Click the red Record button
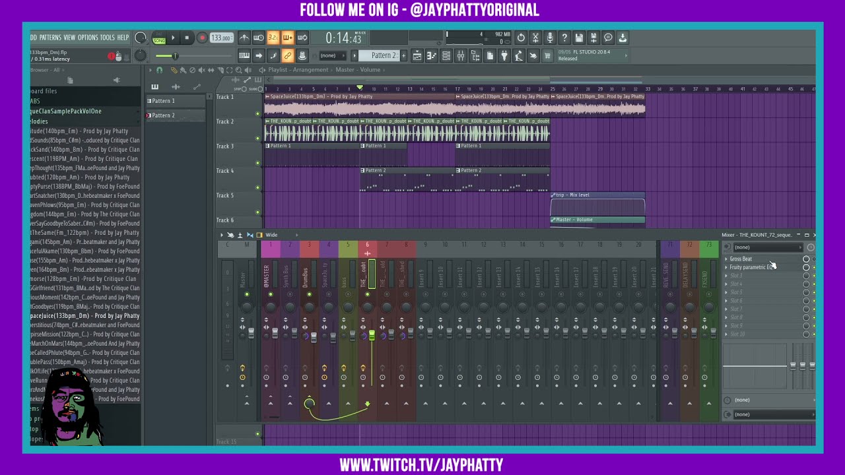845x475 pixels. (x=202, y=38)
